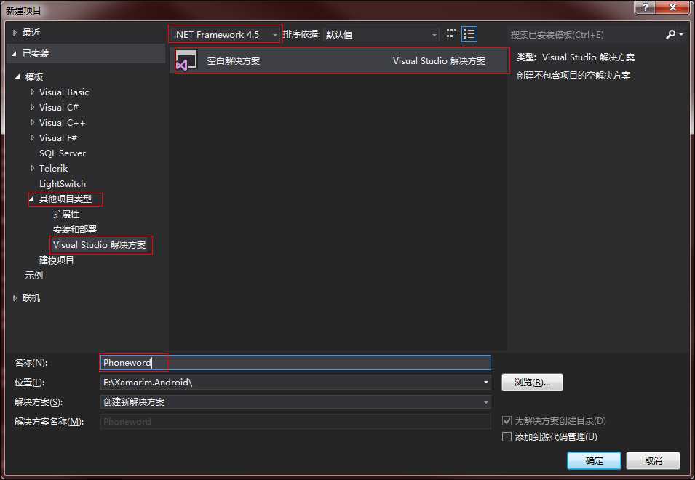This screenshot has width=695, height=480.
Task: Expand the Visual C++ node
Action: click(x=32, y=123)
